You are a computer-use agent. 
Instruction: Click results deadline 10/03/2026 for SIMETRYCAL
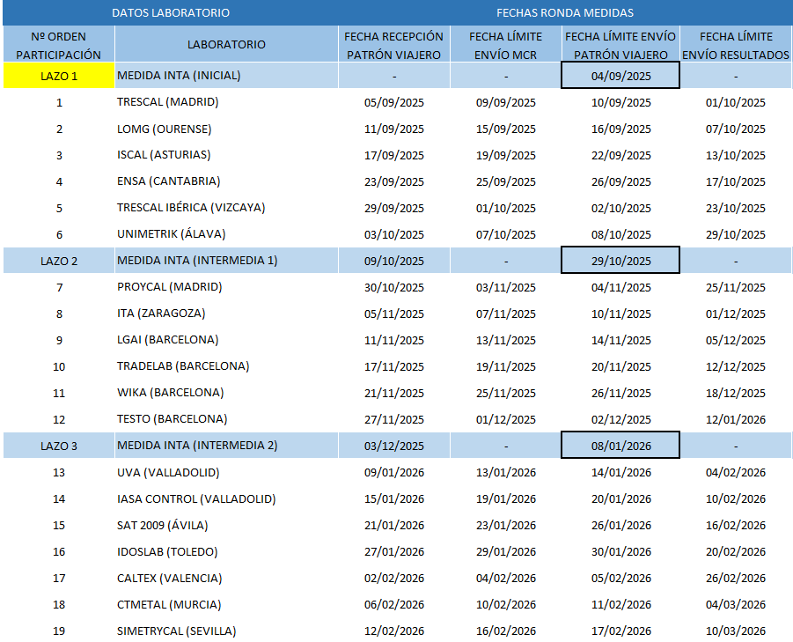(736, 631)
